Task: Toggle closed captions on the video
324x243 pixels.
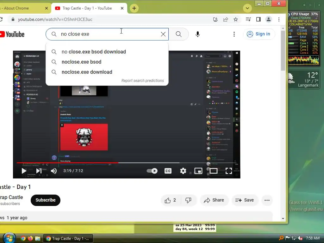Action: (168, 171)
